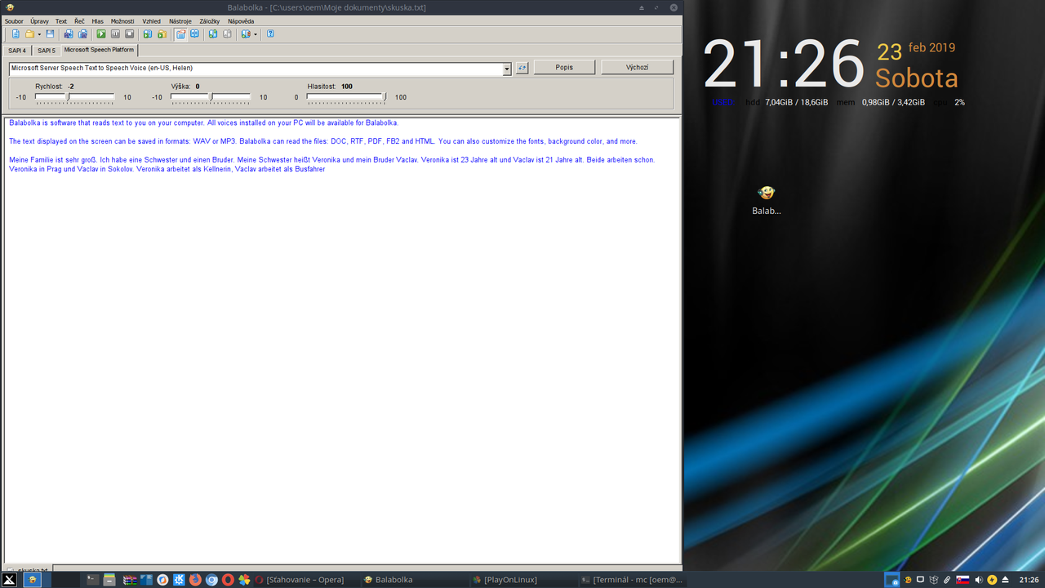
Task: Expand bookmarks list dropdown arrow in toolbar
Action: click(x=256, y=34)
